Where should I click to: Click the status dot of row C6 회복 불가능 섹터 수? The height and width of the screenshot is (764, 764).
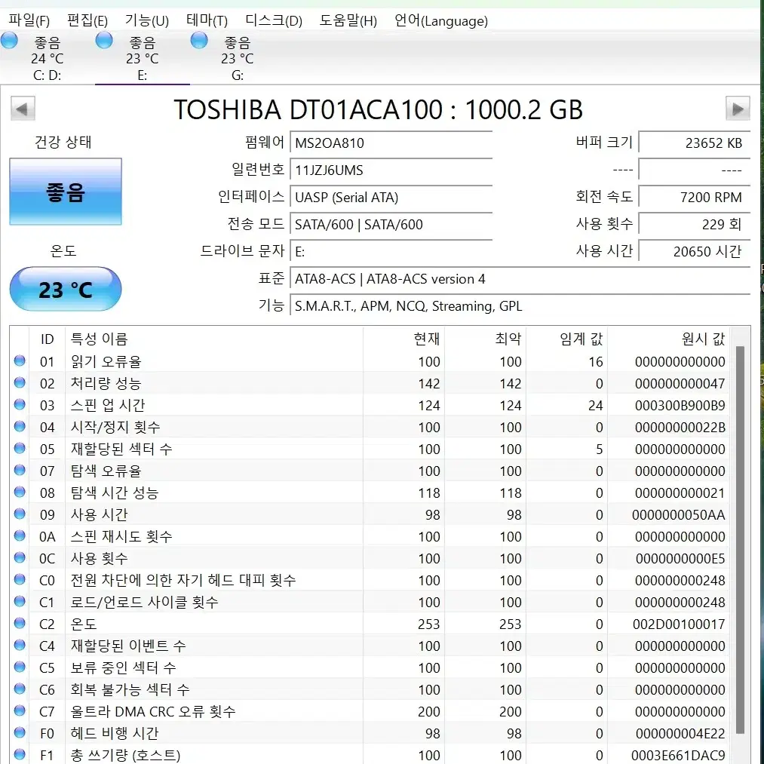20,689
